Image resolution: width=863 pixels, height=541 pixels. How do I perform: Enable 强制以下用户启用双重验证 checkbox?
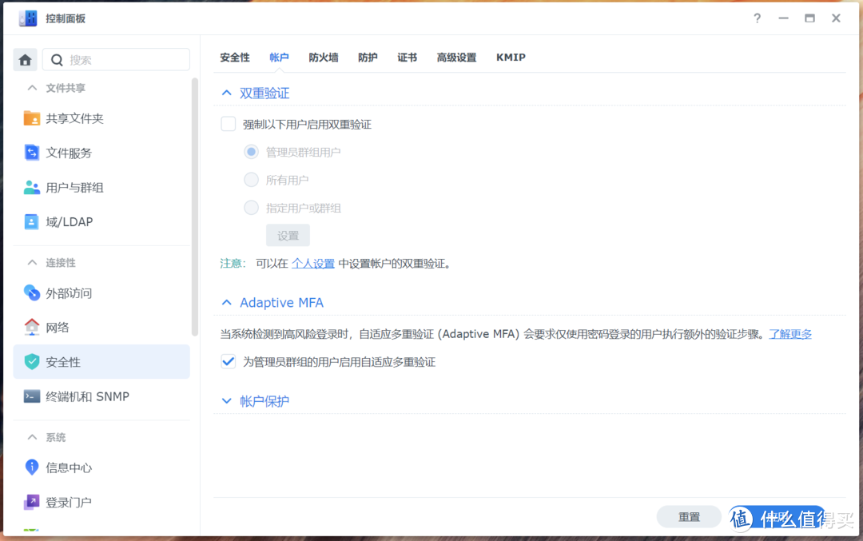228,125
